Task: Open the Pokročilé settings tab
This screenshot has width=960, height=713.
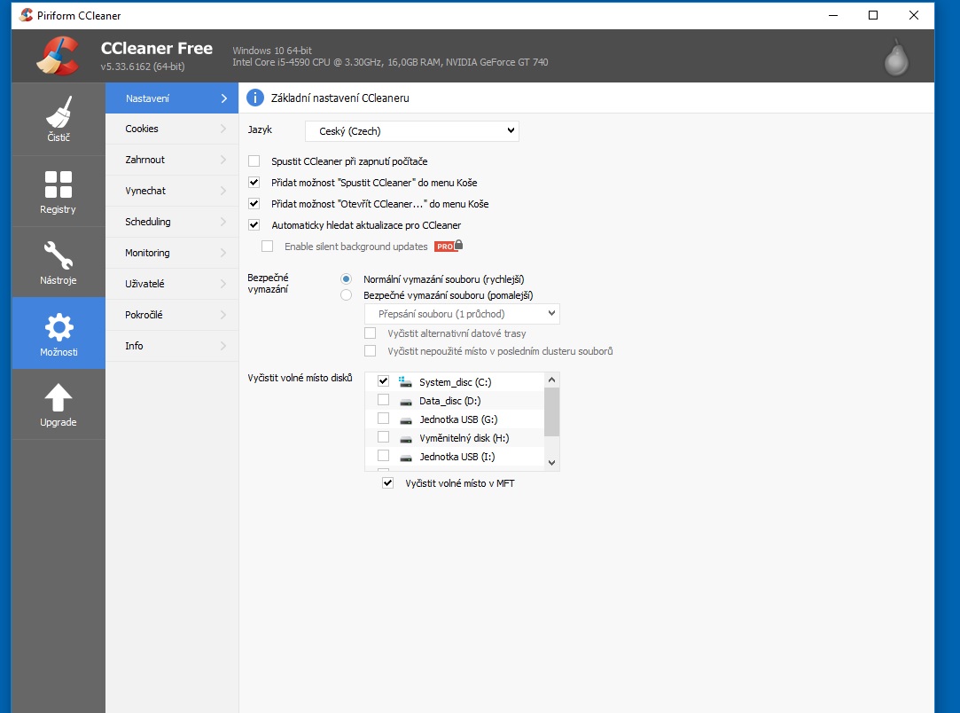Action: pyautogui.click(x=171, y=315)
